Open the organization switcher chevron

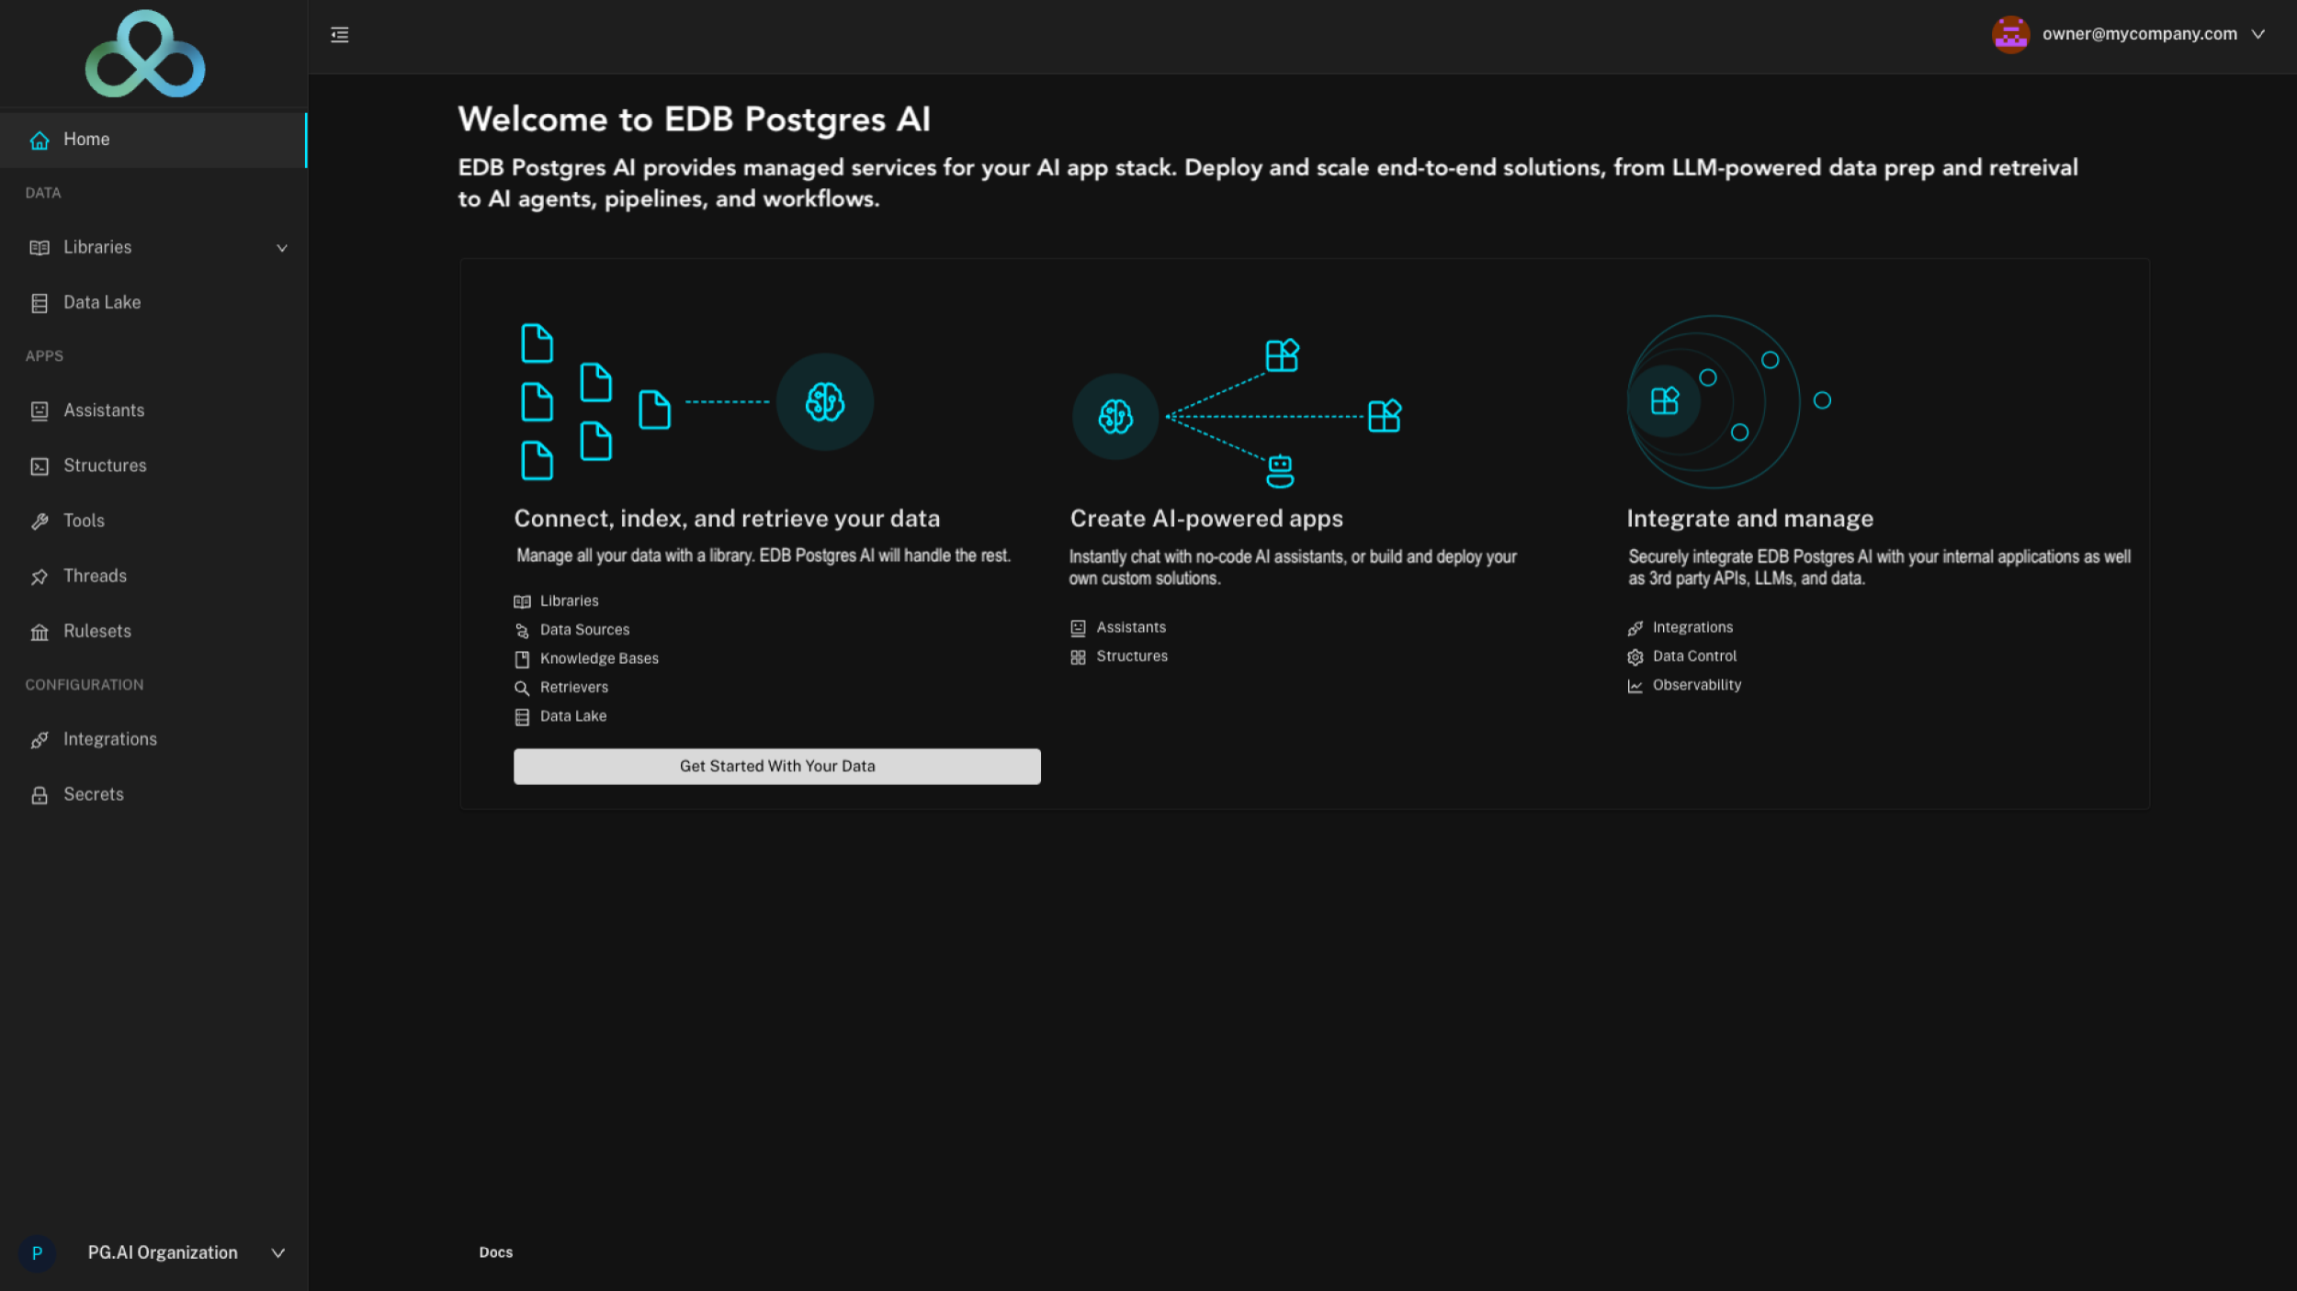[x=277, y=1252]
